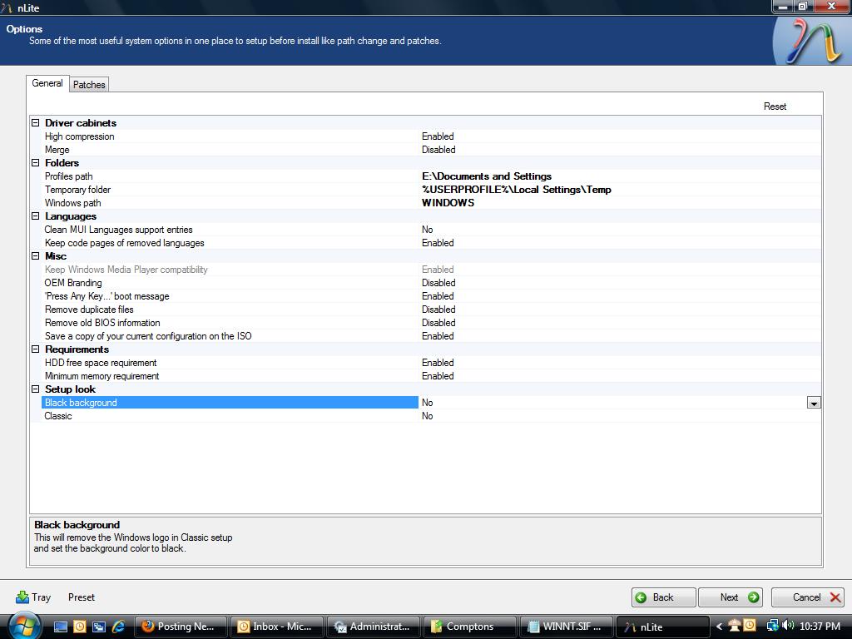The image size is (852, 639).
Task: Select the Profiles path row
Action: tap(432, 176)
